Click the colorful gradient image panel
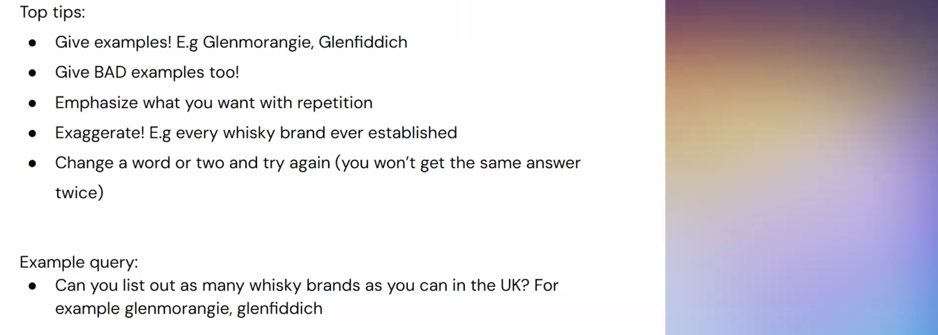This screenshot has width=938, height=335. 801,167
